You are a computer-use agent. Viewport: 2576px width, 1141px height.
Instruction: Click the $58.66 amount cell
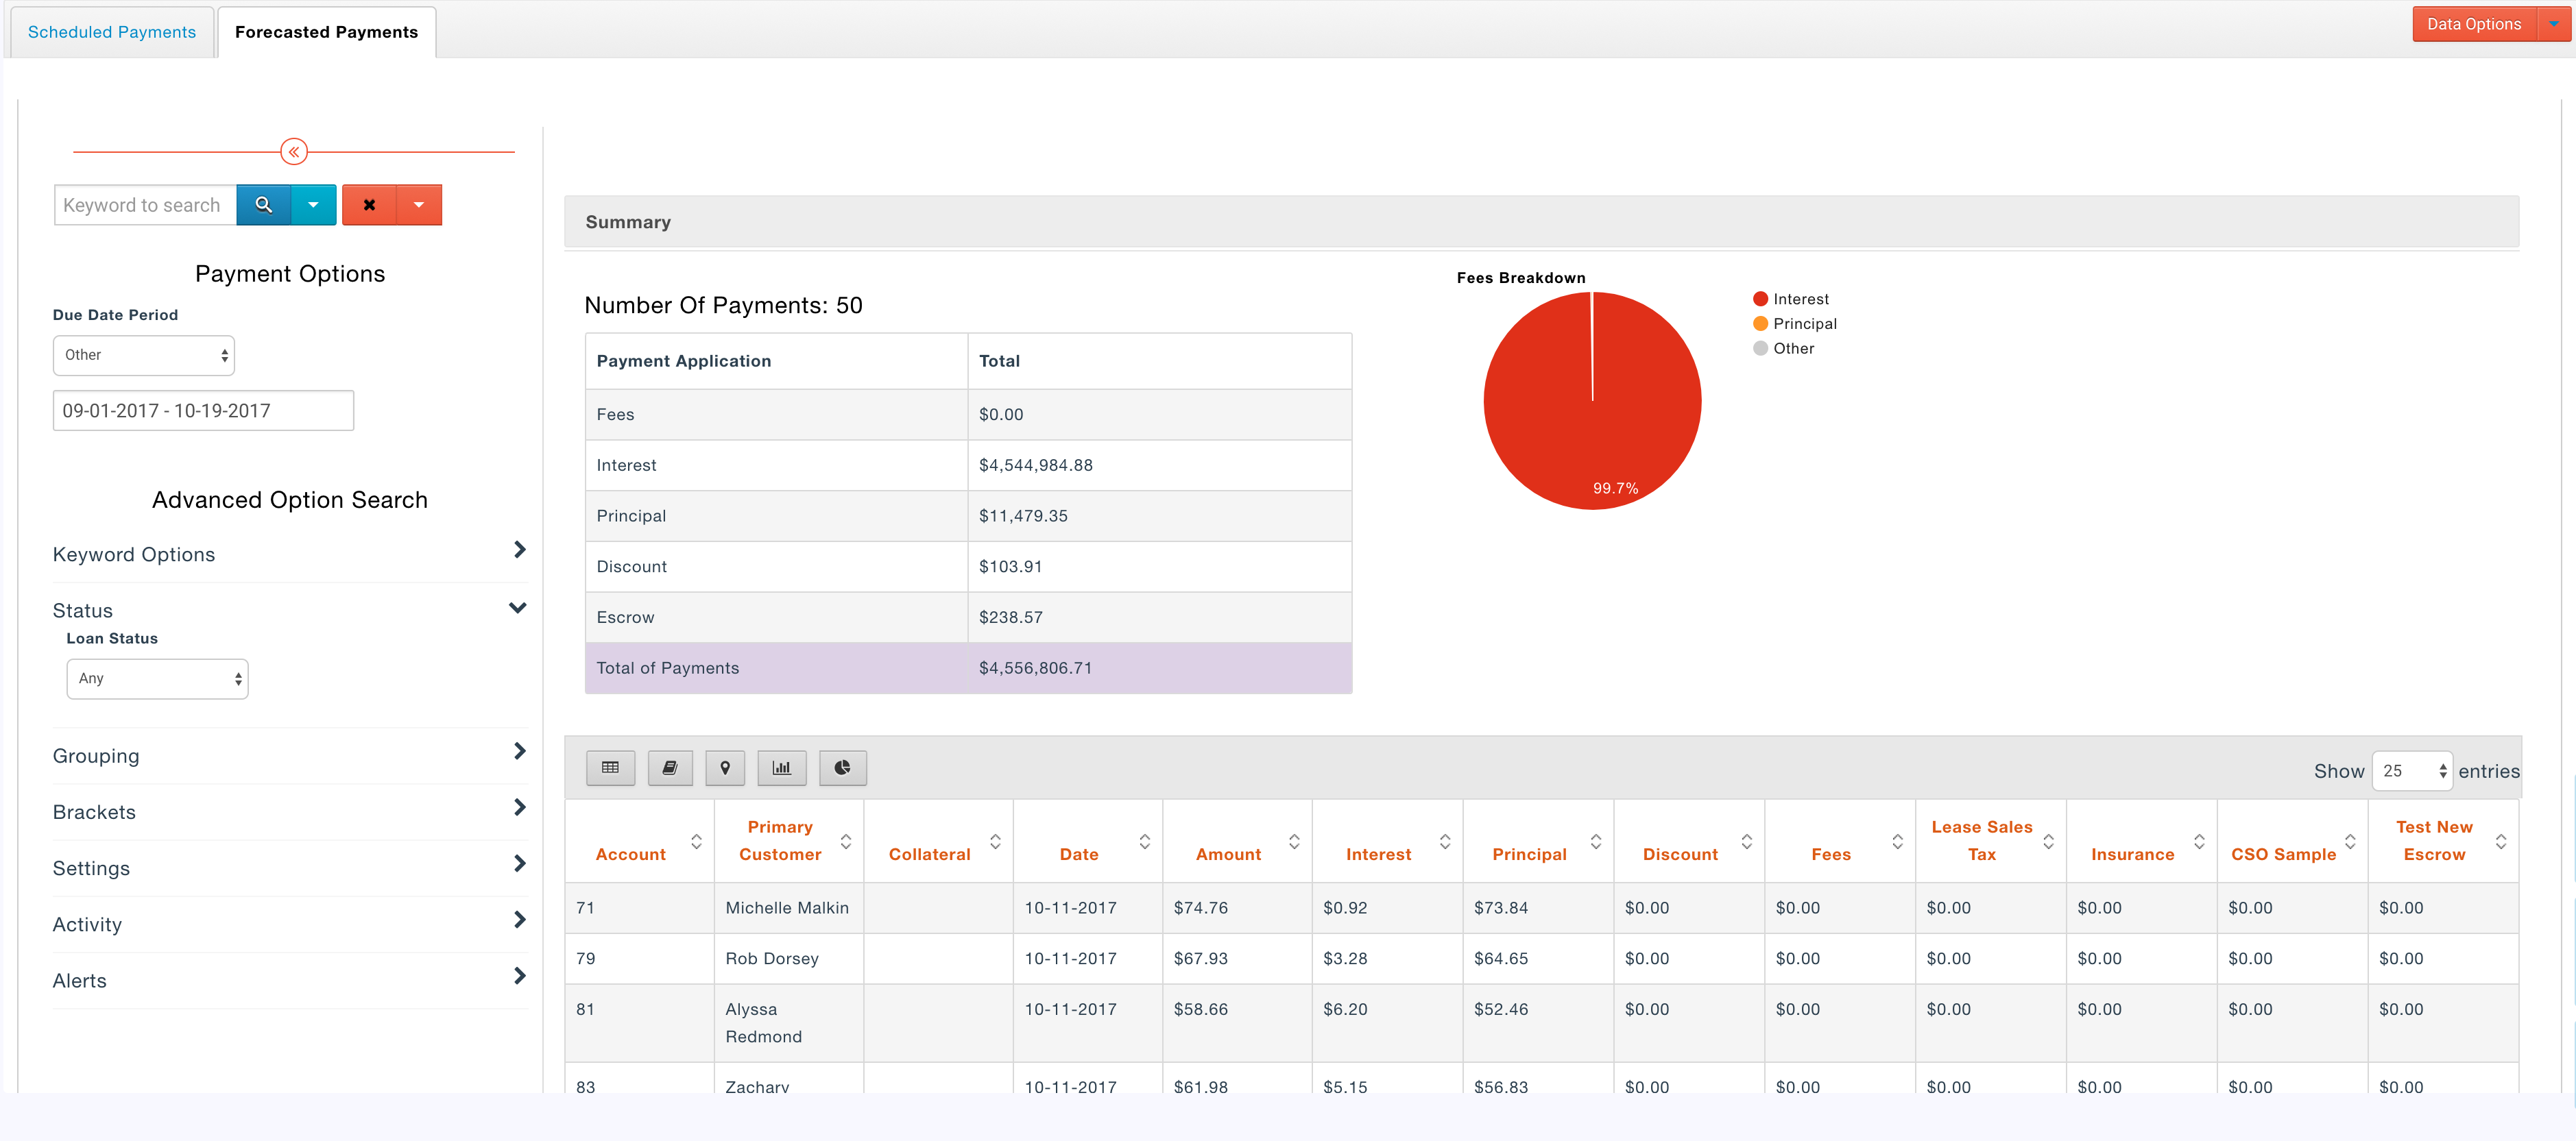[1237, 1022]
